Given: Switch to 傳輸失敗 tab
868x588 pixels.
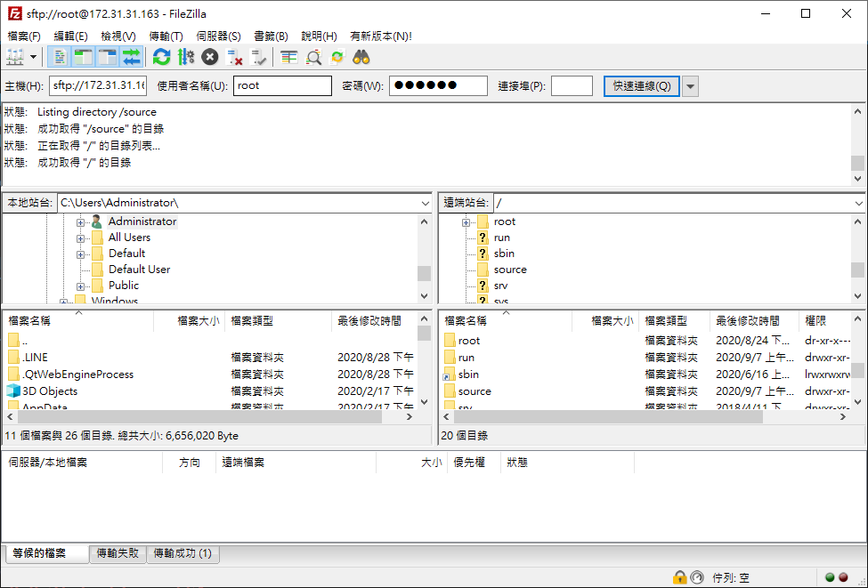Looking at the screenshot, I should pos(118,553).
